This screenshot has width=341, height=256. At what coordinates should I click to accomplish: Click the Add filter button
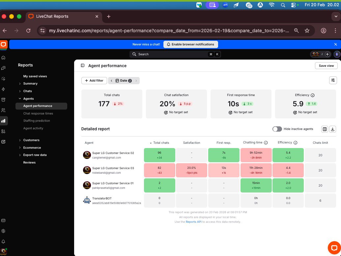tap(94, 81)
